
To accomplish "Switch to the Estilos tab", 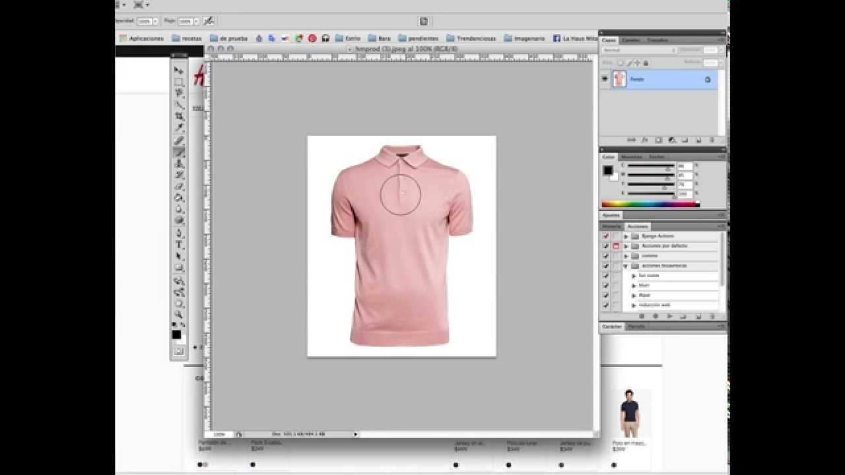I will pos(657,157).
